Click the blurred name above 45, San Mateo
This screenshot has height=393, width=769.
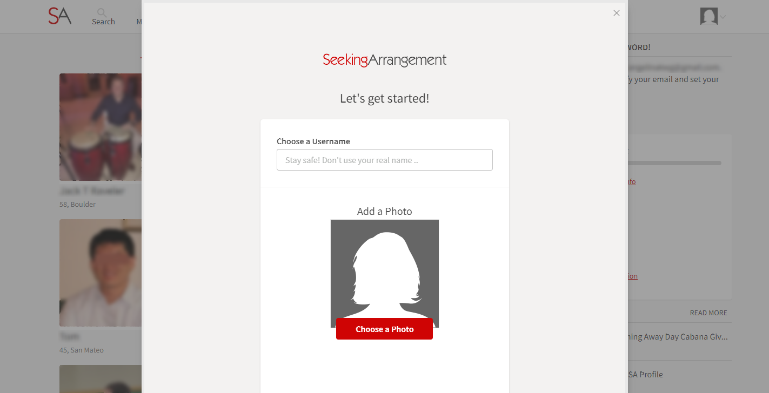click(69, 336)
